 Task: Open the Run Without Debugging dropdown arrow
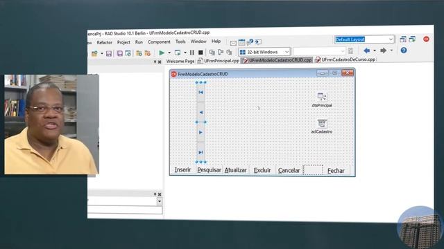click(185, 53)
